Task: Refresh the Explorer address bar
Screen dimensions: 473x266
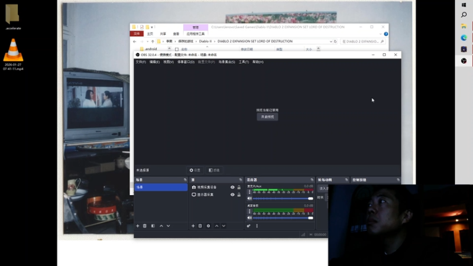Action: pyautogui.click(x=335, y=41)
